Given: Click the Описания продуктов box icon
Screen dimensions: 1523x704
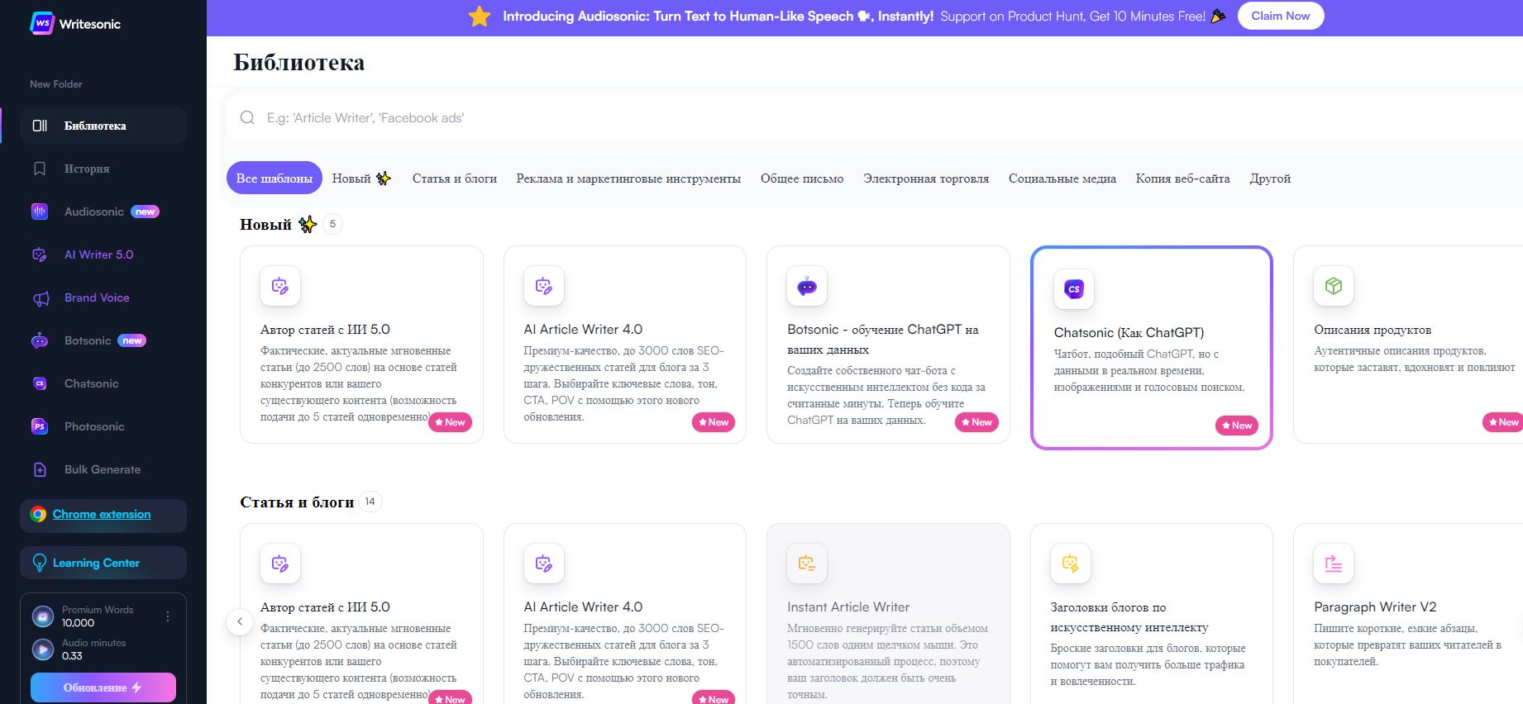Looking at the screenshot, I should click(x=1334, y=286).
